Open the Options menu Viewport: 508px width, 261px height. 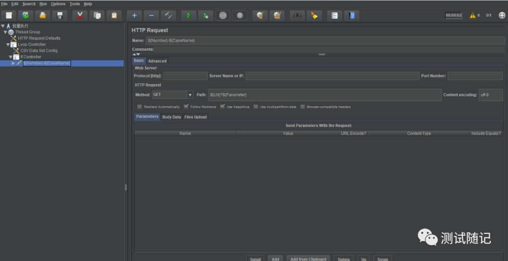[58, 4]
